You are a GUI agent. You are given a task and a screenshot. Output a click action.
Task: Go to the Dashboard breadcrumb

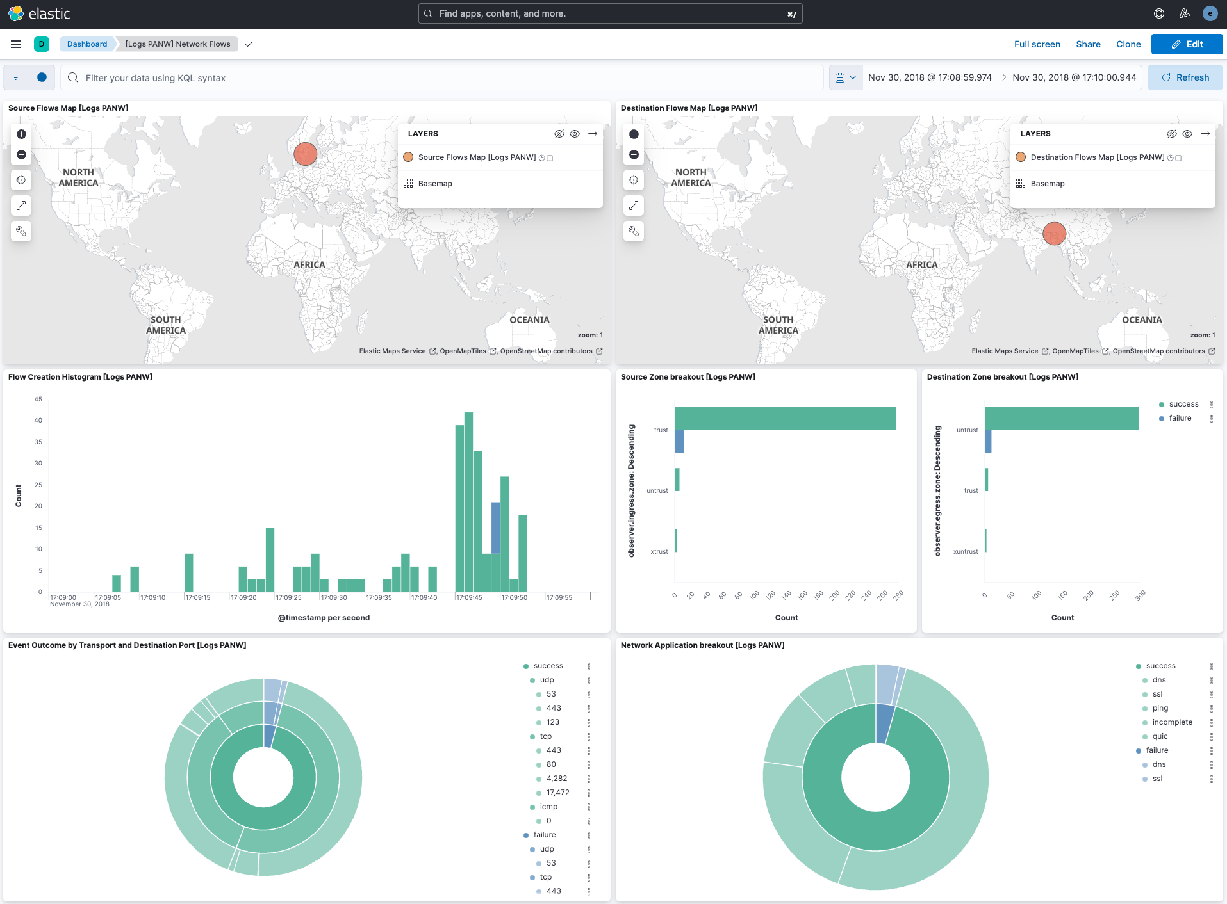pyautogui.click(x=87, y=44)
